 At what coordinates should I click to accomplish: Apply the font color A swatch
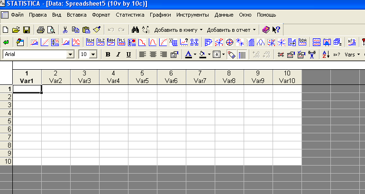click(188, 55)
